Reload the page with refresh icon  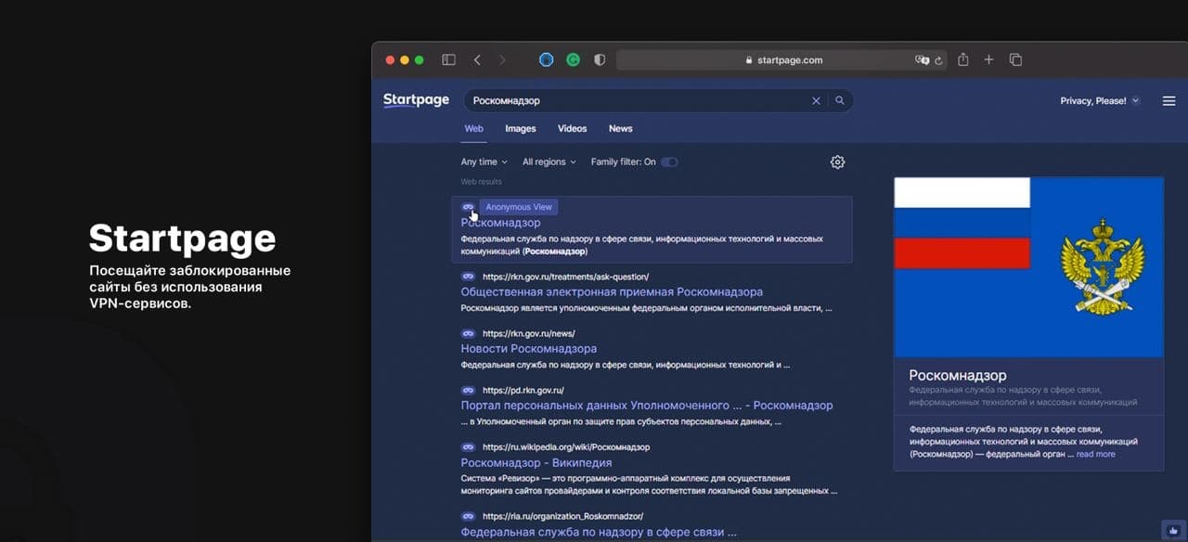coord(938,59)
